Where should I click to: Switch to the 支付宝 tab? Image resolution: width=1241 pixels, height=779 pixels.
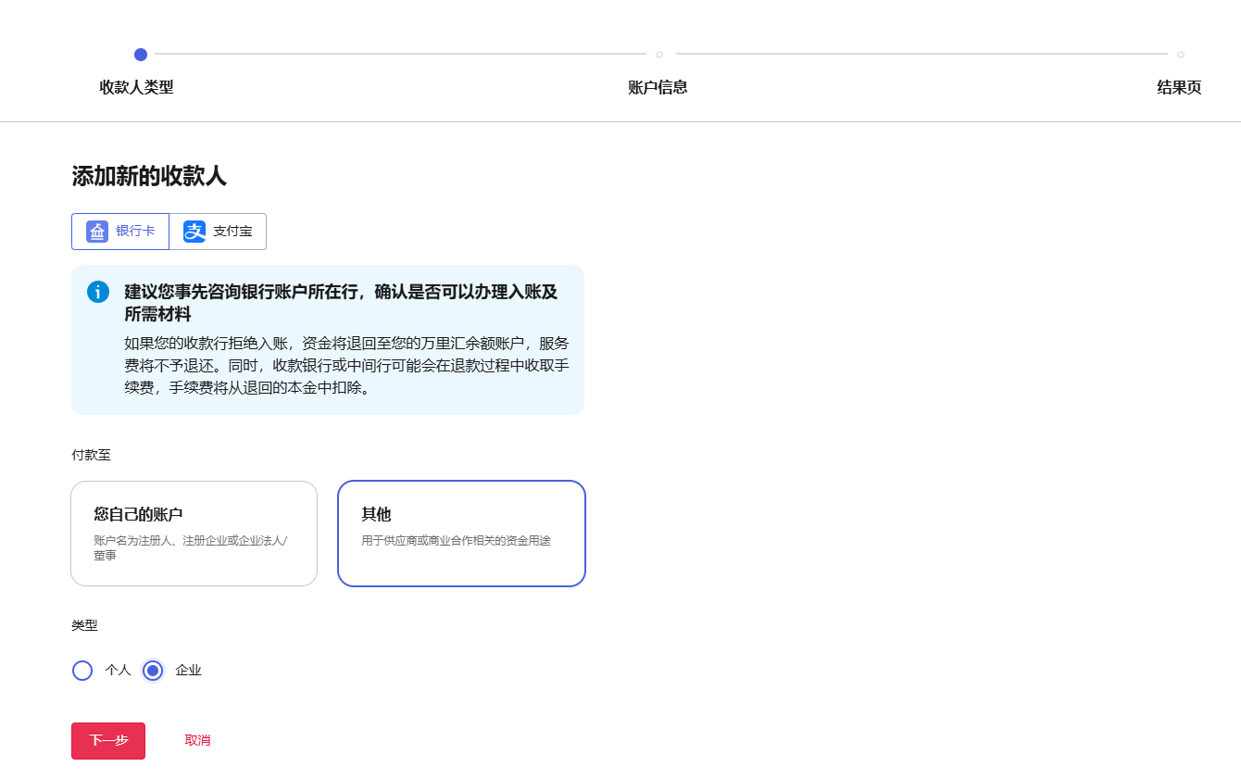point(218,232)
